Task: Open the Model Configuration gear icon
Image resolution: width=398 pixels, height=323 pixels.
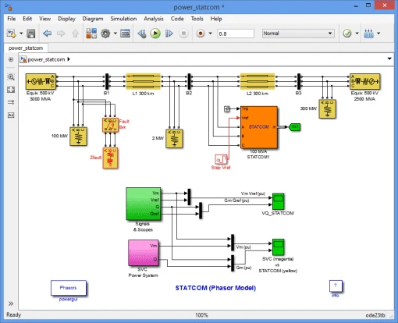Action: click(x=105, y=34)
